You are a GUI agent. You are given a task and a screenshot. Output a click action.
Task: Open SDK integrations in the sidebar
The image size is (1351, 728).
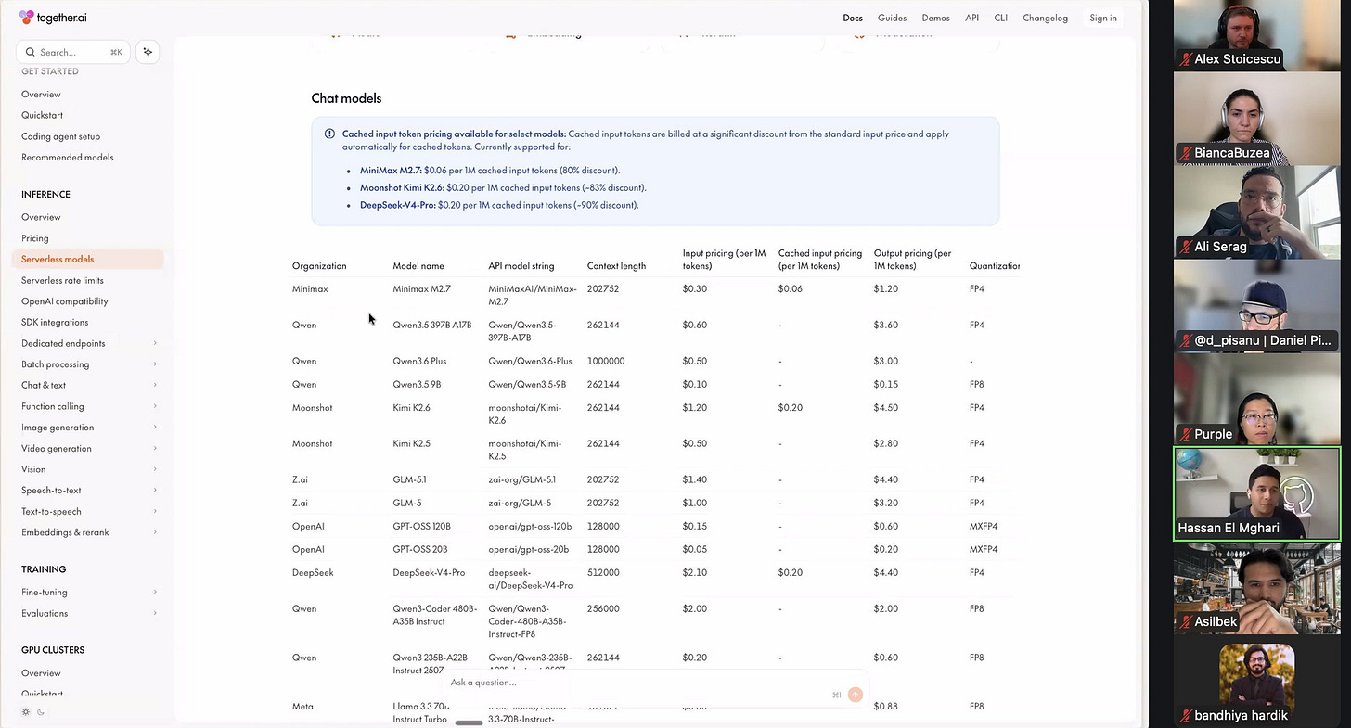click(55, 322)
